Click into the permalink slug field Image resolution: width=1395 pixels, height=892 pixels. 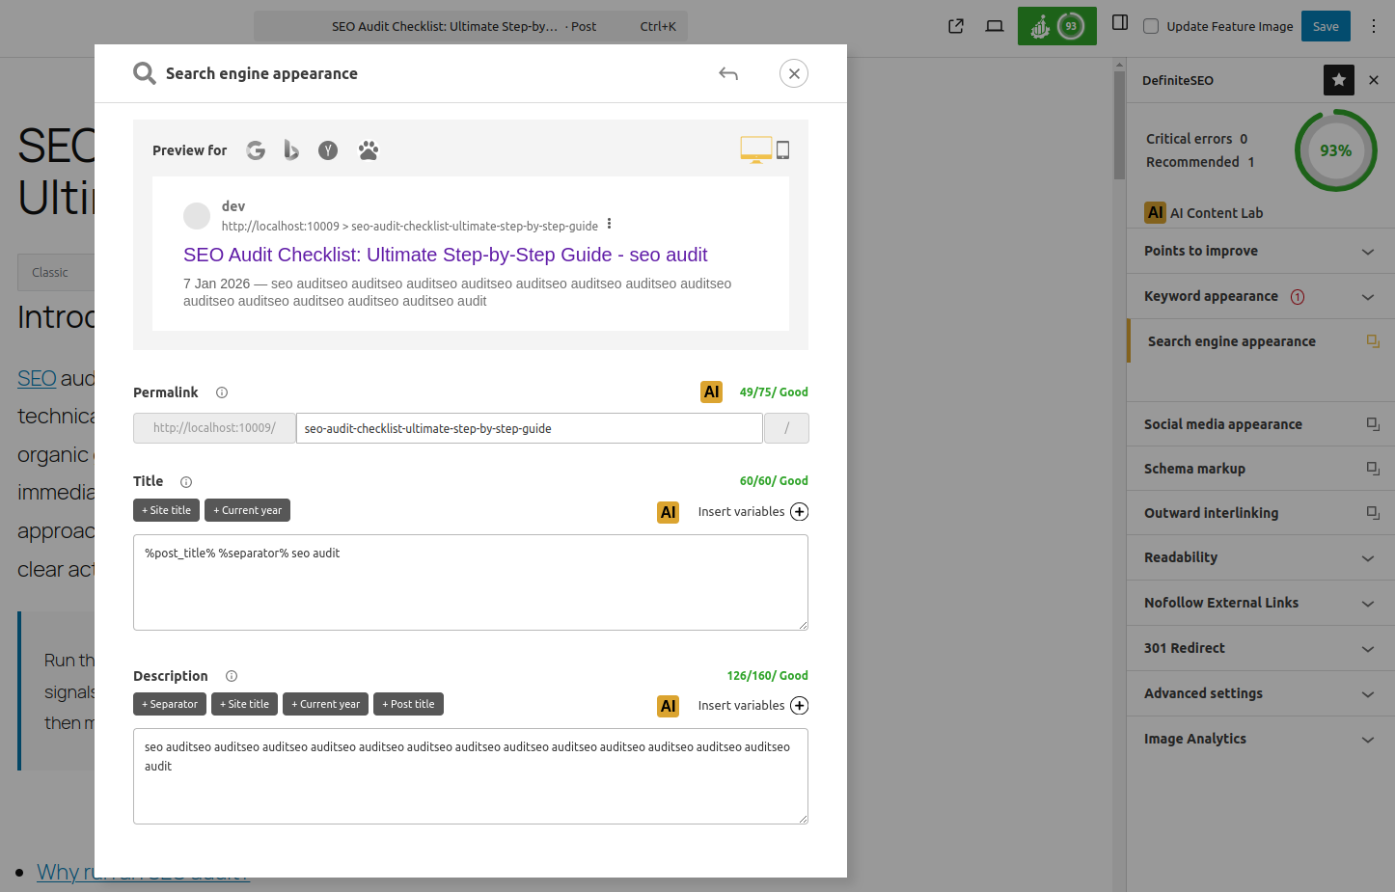[x=529, y=428]
